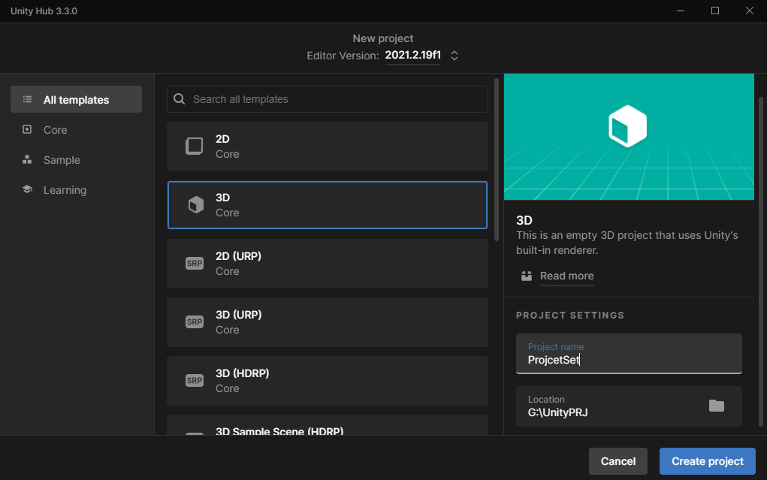Edit the Project name field
This screenshot has height=480, width=767.
point(629,354)
